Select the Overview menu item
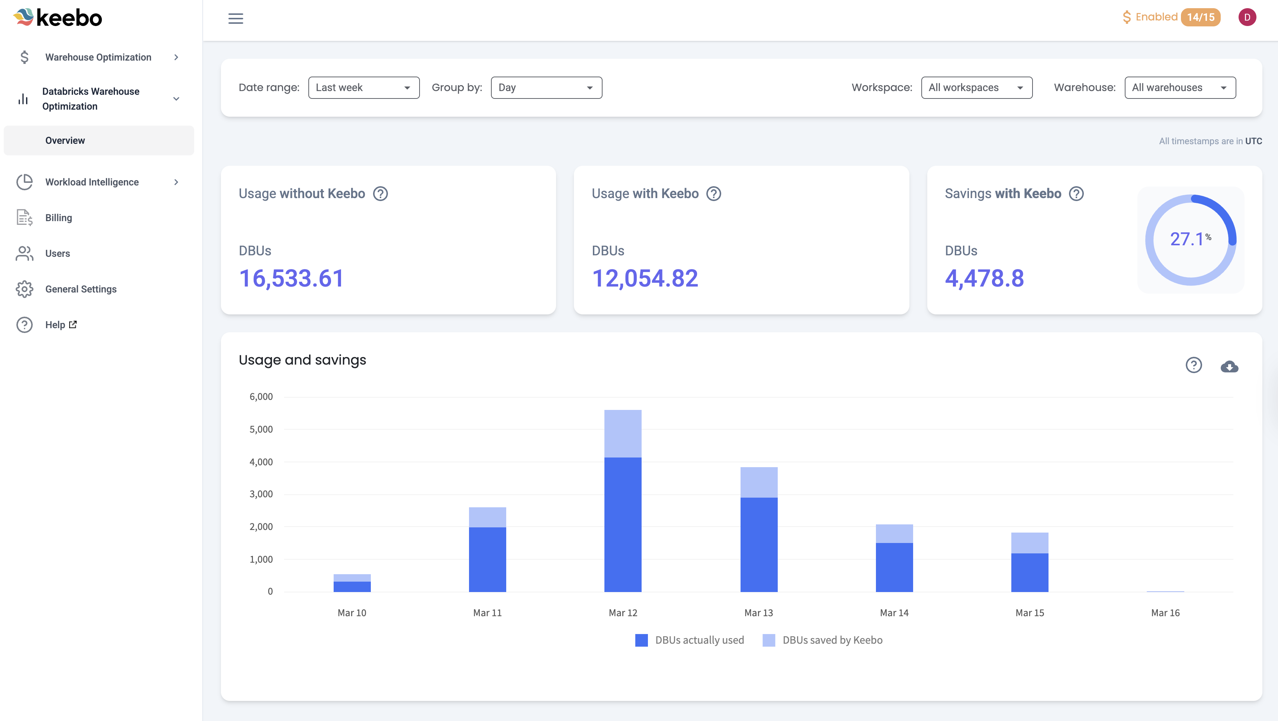The image size is (1278, 721). tap(65, 140)
